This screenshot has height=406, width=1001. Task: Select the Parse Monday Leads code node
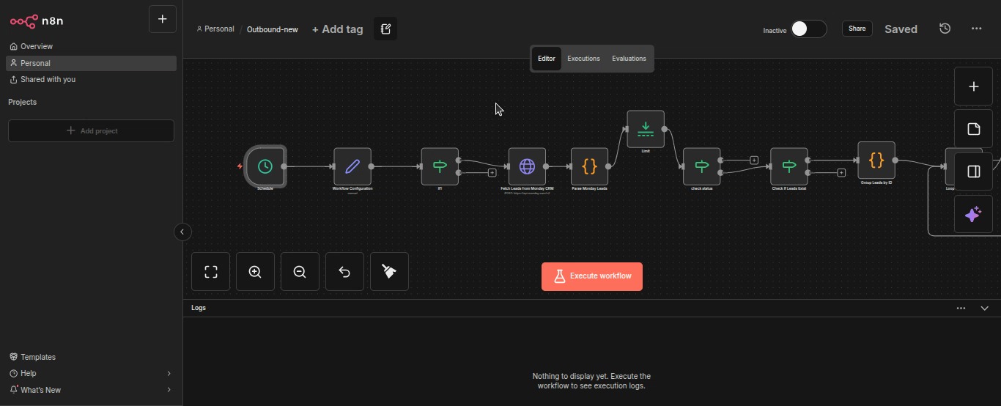(x=590, y=166)
